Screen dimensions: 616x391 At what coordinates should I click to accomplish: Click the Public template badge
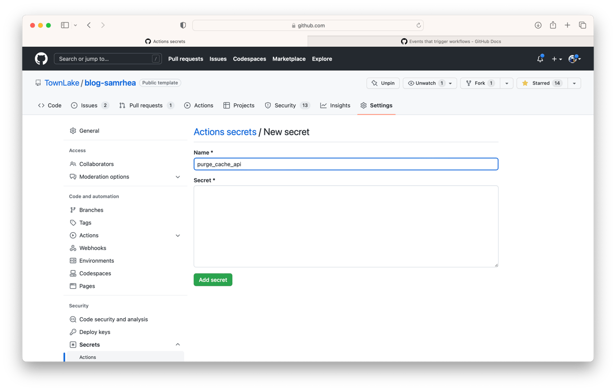click(160, 83)
